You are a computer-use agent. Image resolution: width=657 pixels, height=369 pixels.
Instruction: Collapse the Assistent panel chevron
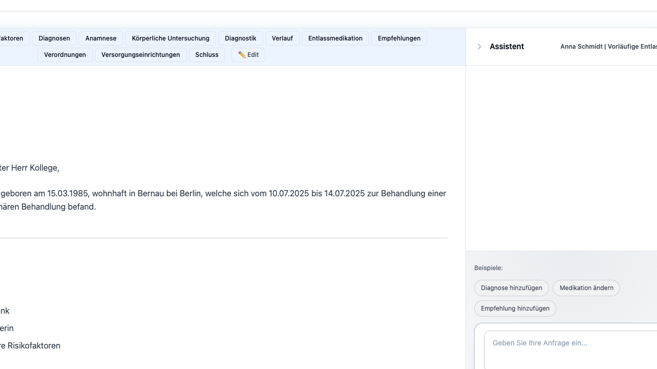[x=479, y=47]
